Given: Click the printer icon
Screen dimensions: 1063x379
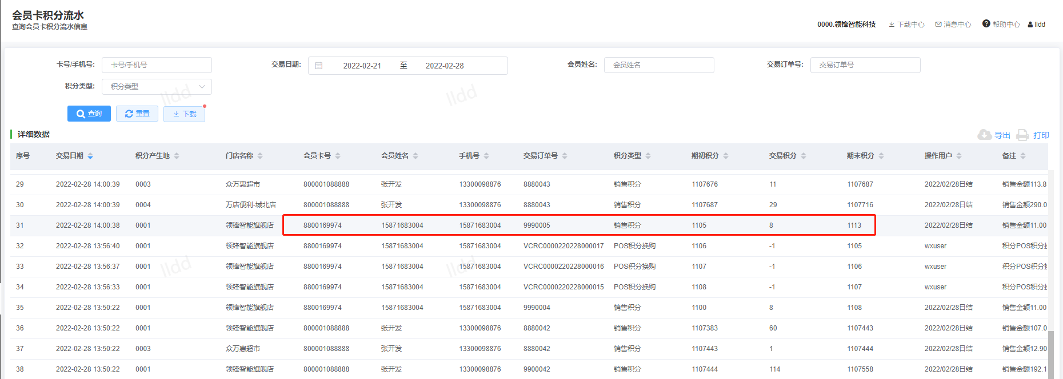Looking at the screenshot, I should [1023, 135].
